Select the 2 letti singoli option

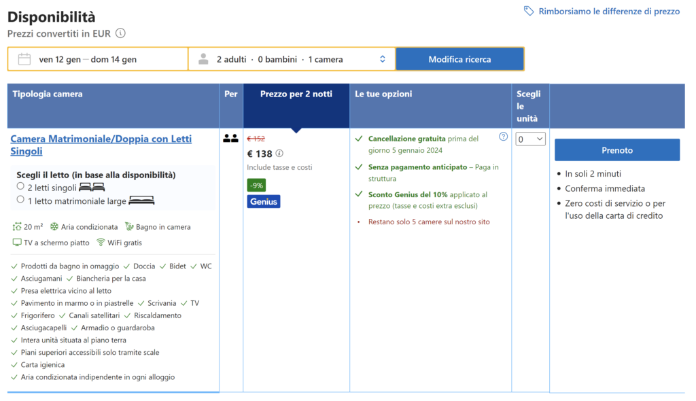(x=20, y=187)
